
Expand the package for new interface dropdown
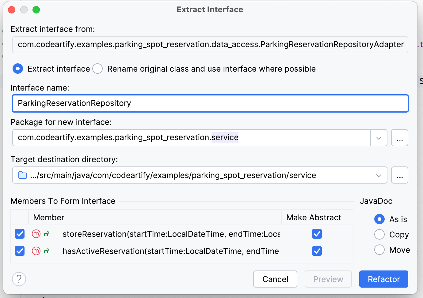pos(379,138)
